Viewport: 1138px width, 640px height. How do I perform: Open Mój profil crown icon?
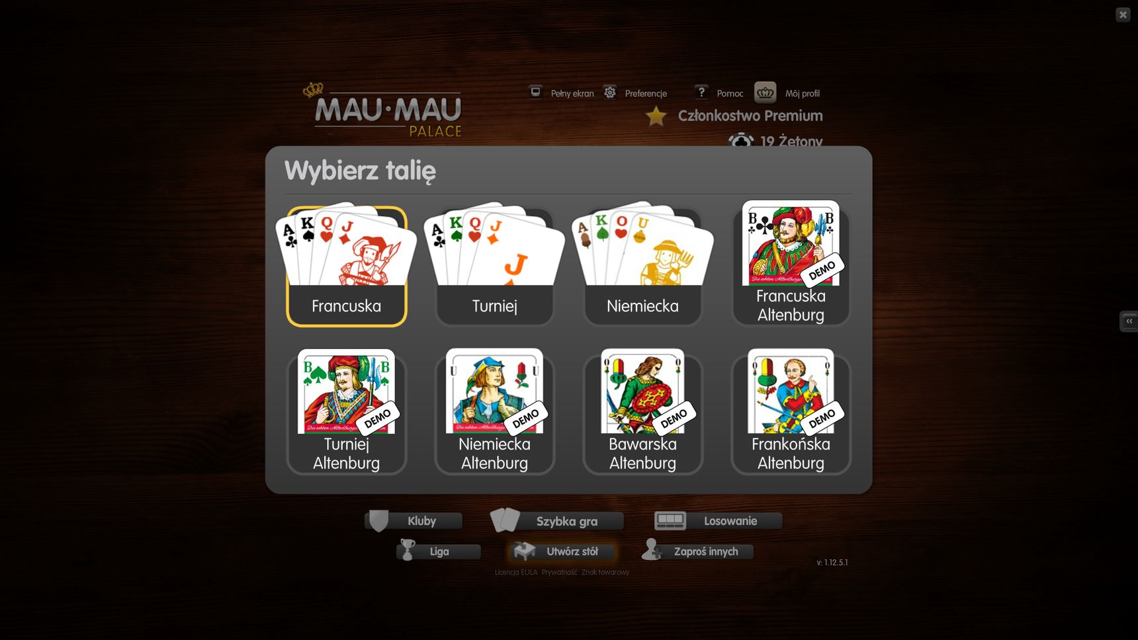[766, 92]
